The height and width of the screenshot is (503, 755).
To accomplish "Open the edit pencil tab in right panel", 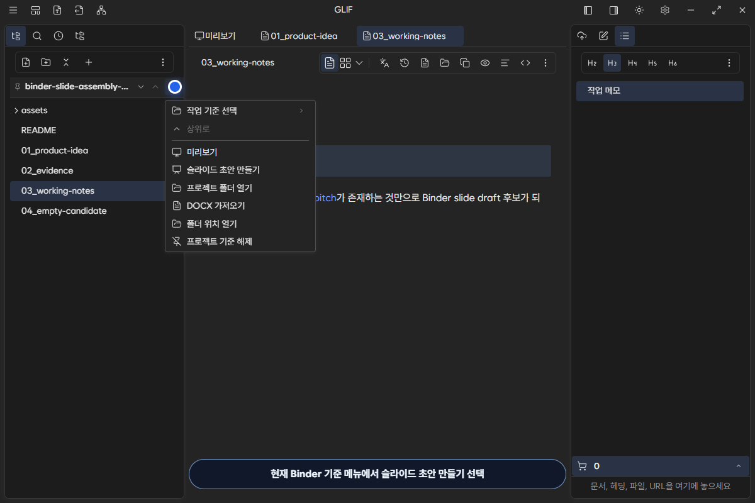I will (x=603, y=36).
